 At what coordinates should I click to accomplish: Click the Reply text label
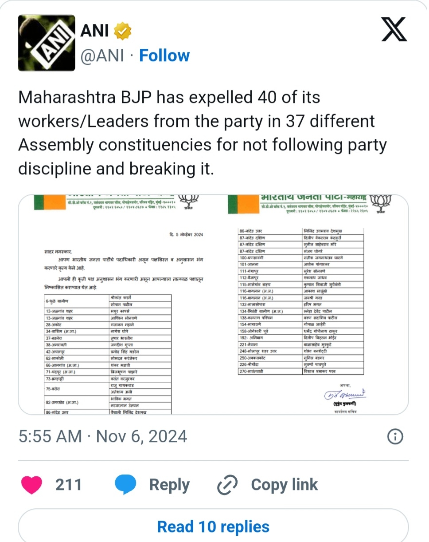click(169, 485)
